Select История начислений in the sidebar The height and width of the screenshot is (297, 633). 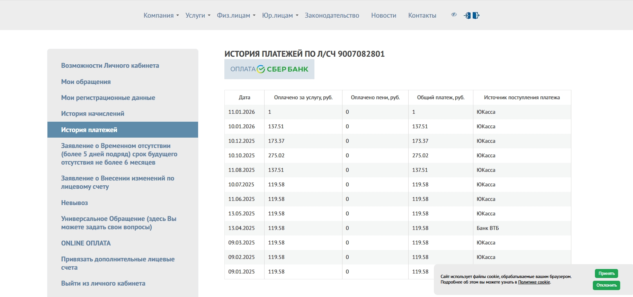click(x=92, y=114)
